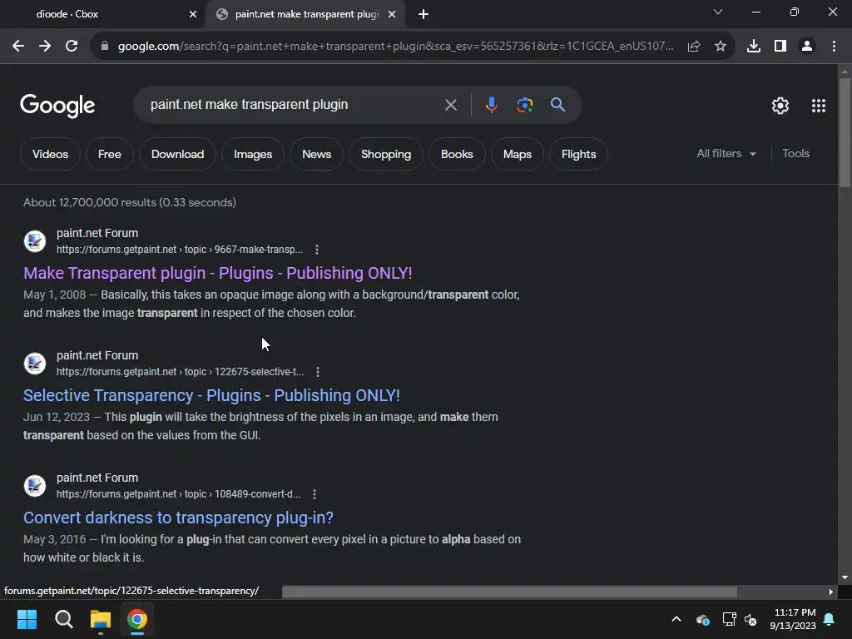Click the scroll-right arrow at the bottom

(831, 592)
